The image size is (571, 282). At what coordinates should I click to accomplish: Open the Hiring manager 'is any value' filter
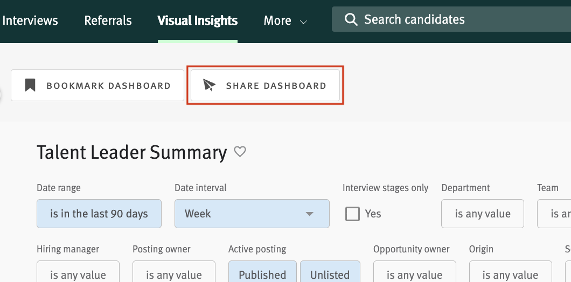coord(78,271)
